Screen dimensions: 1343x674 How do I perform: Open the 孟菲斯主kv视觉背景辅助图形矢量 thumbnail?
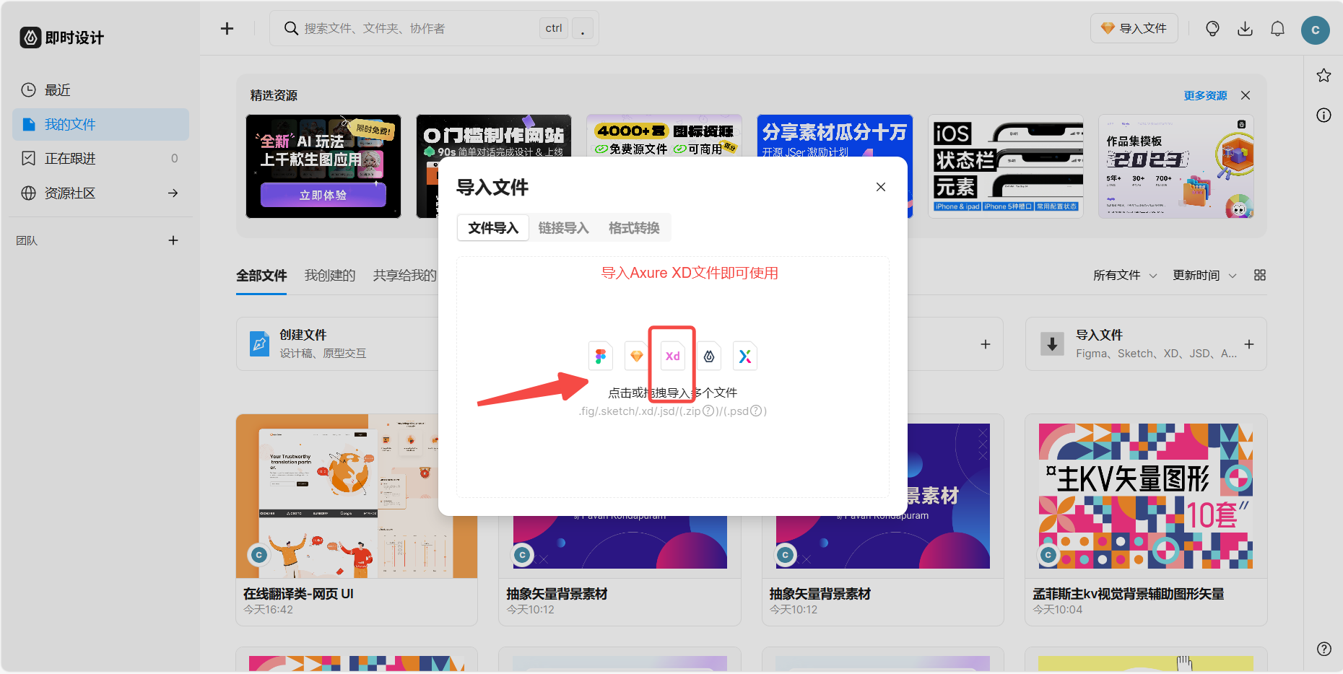coord(1146,496)
